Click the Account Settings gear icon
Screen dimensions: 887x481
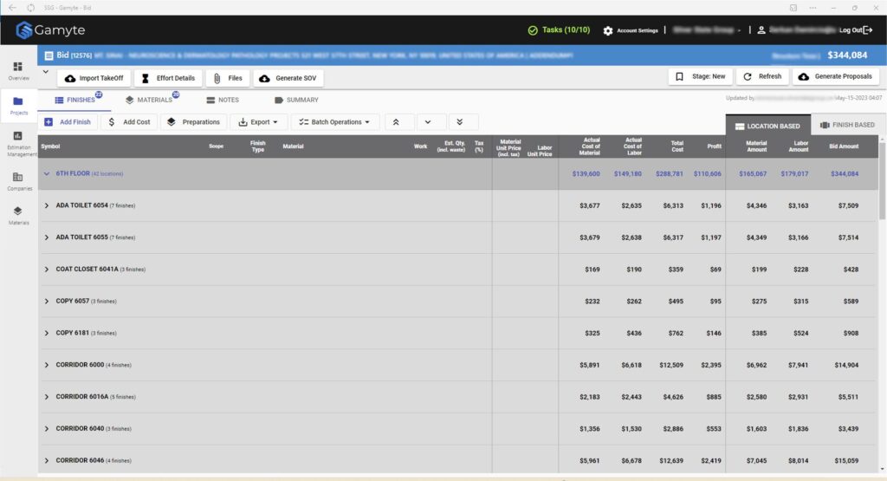[608, 30]
